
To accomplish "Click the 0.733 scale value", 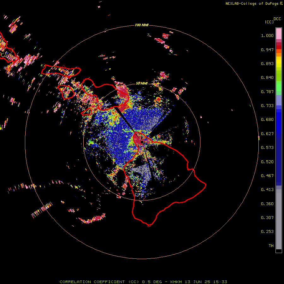I will pos(267,106).
